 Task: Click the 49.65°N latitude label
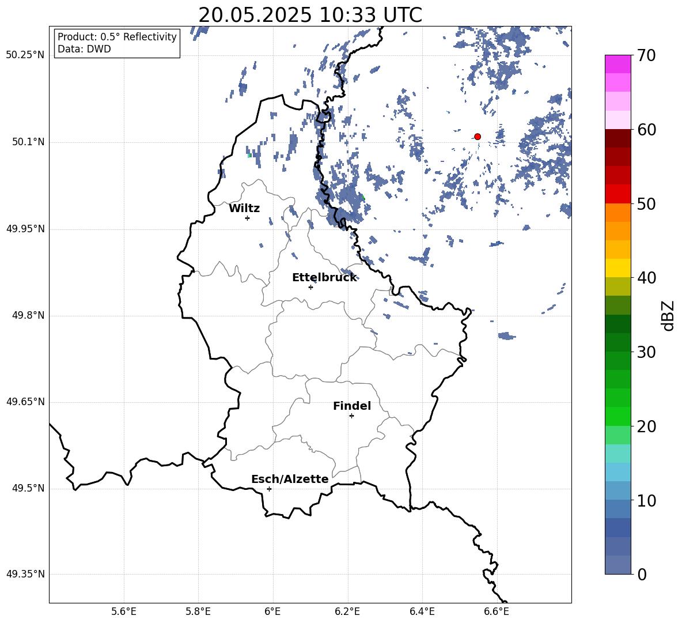(x=25, y=402)
